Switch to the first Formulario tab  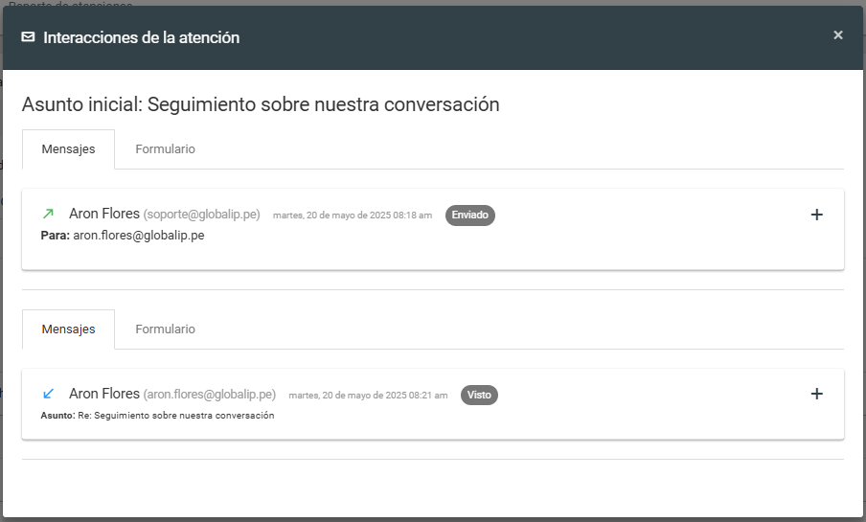point(165,149)
